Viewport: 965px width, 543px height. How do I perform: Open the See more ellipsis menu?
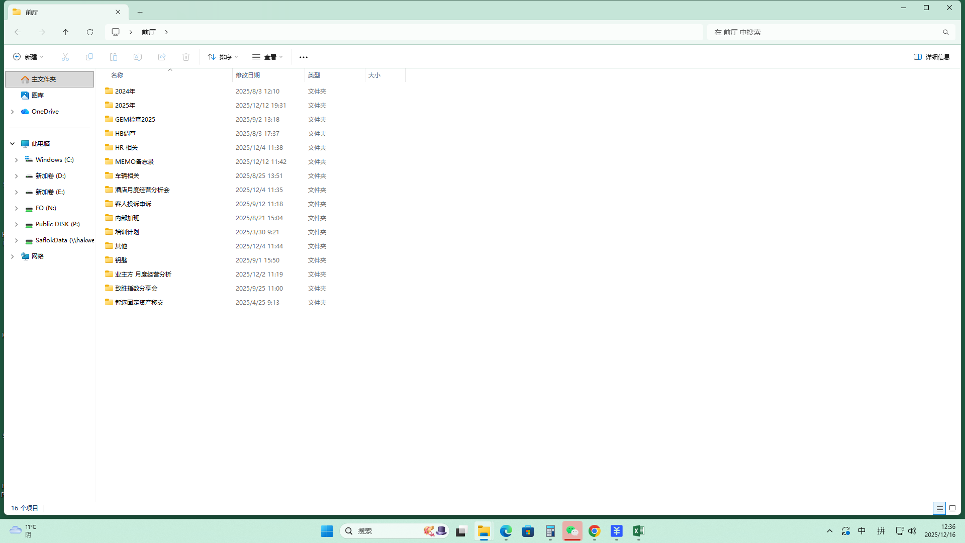(304, 57)
